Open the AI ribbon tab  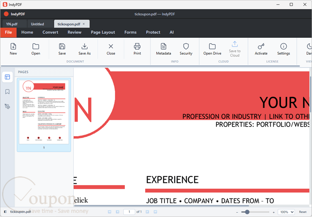click(172, 32)
